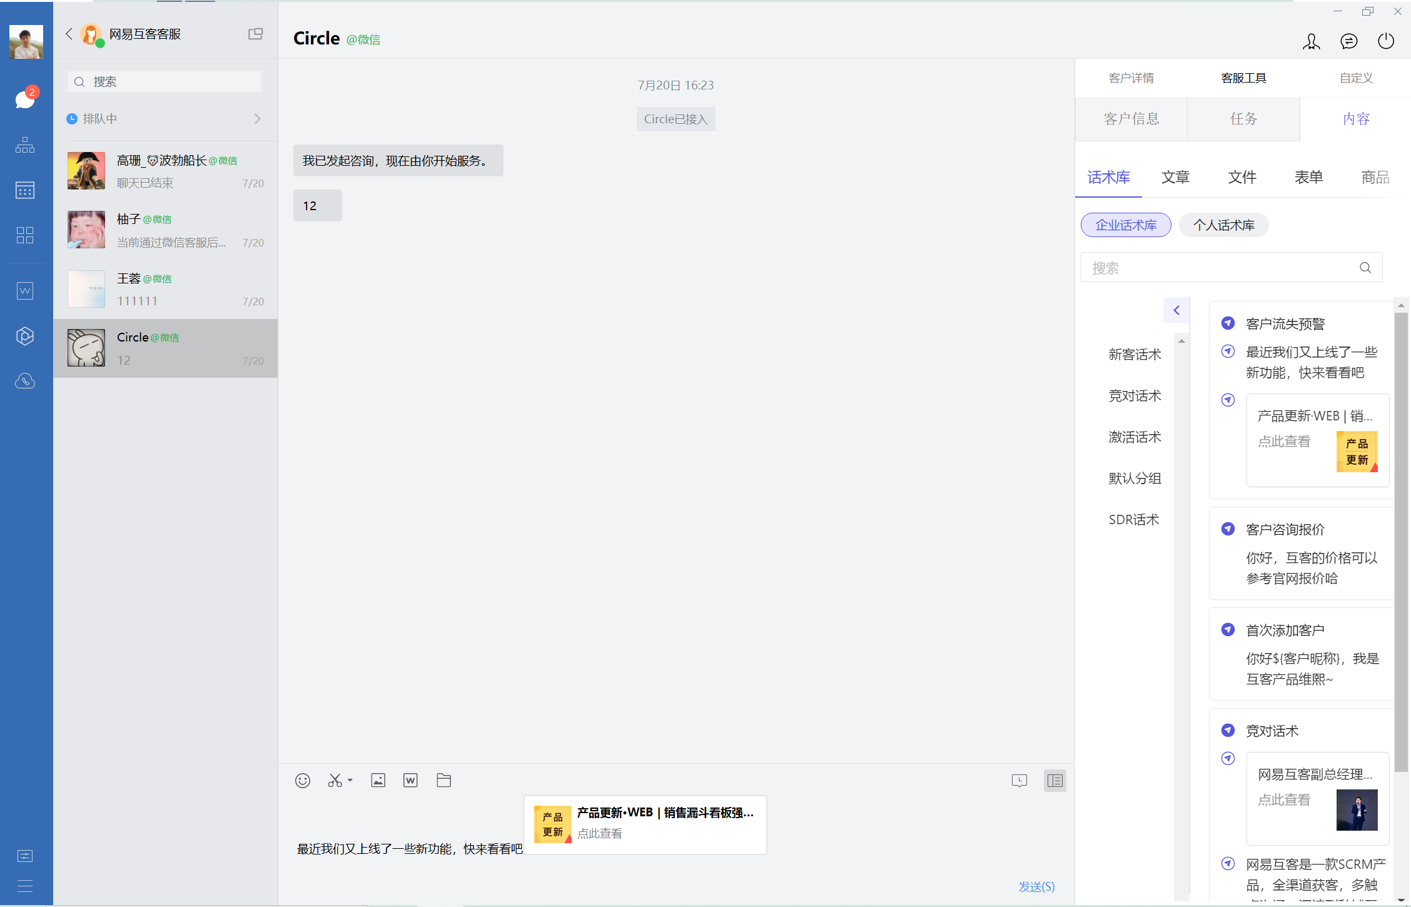Image resolution: width=1411 pixels, height=907 pixels.
Task: Click the script library search field
Action: (1231, 268)
